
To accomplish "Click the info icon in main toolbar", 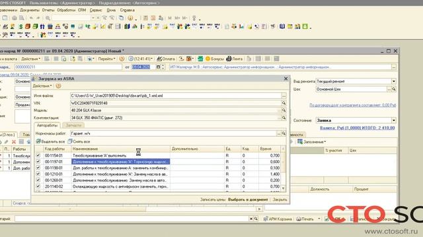I will (x=130, y=18).
